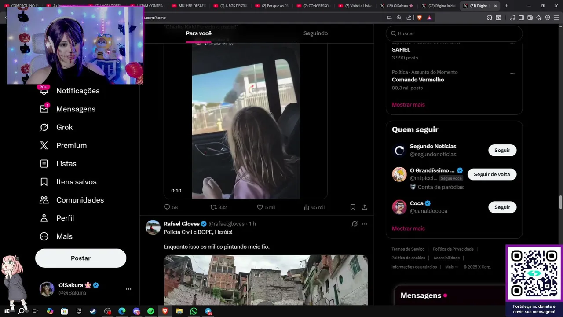Open the Comando Vermelho trending topic
Screen dimensions: 563x317
click(418, 80)
